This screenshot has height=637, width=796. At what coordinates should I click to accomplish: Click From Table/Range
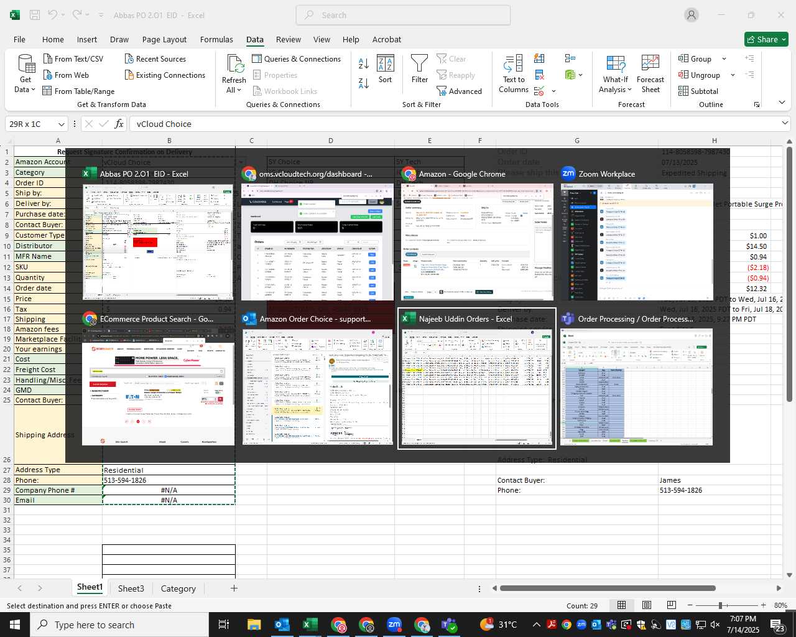[x=78, y=91]
